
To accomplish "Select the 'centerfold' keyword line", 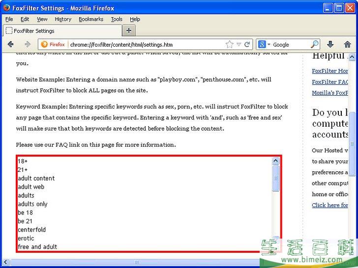I will 32,230.
